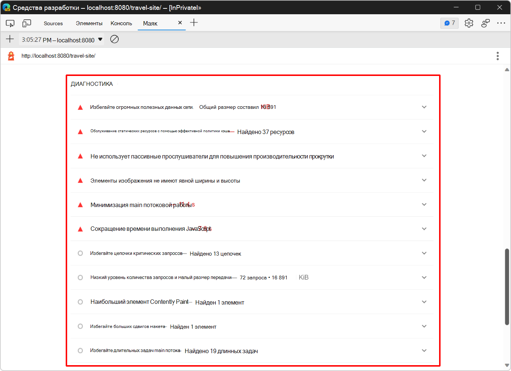
Task: Expand main thread work audit chevron
Action: (424, 204)
